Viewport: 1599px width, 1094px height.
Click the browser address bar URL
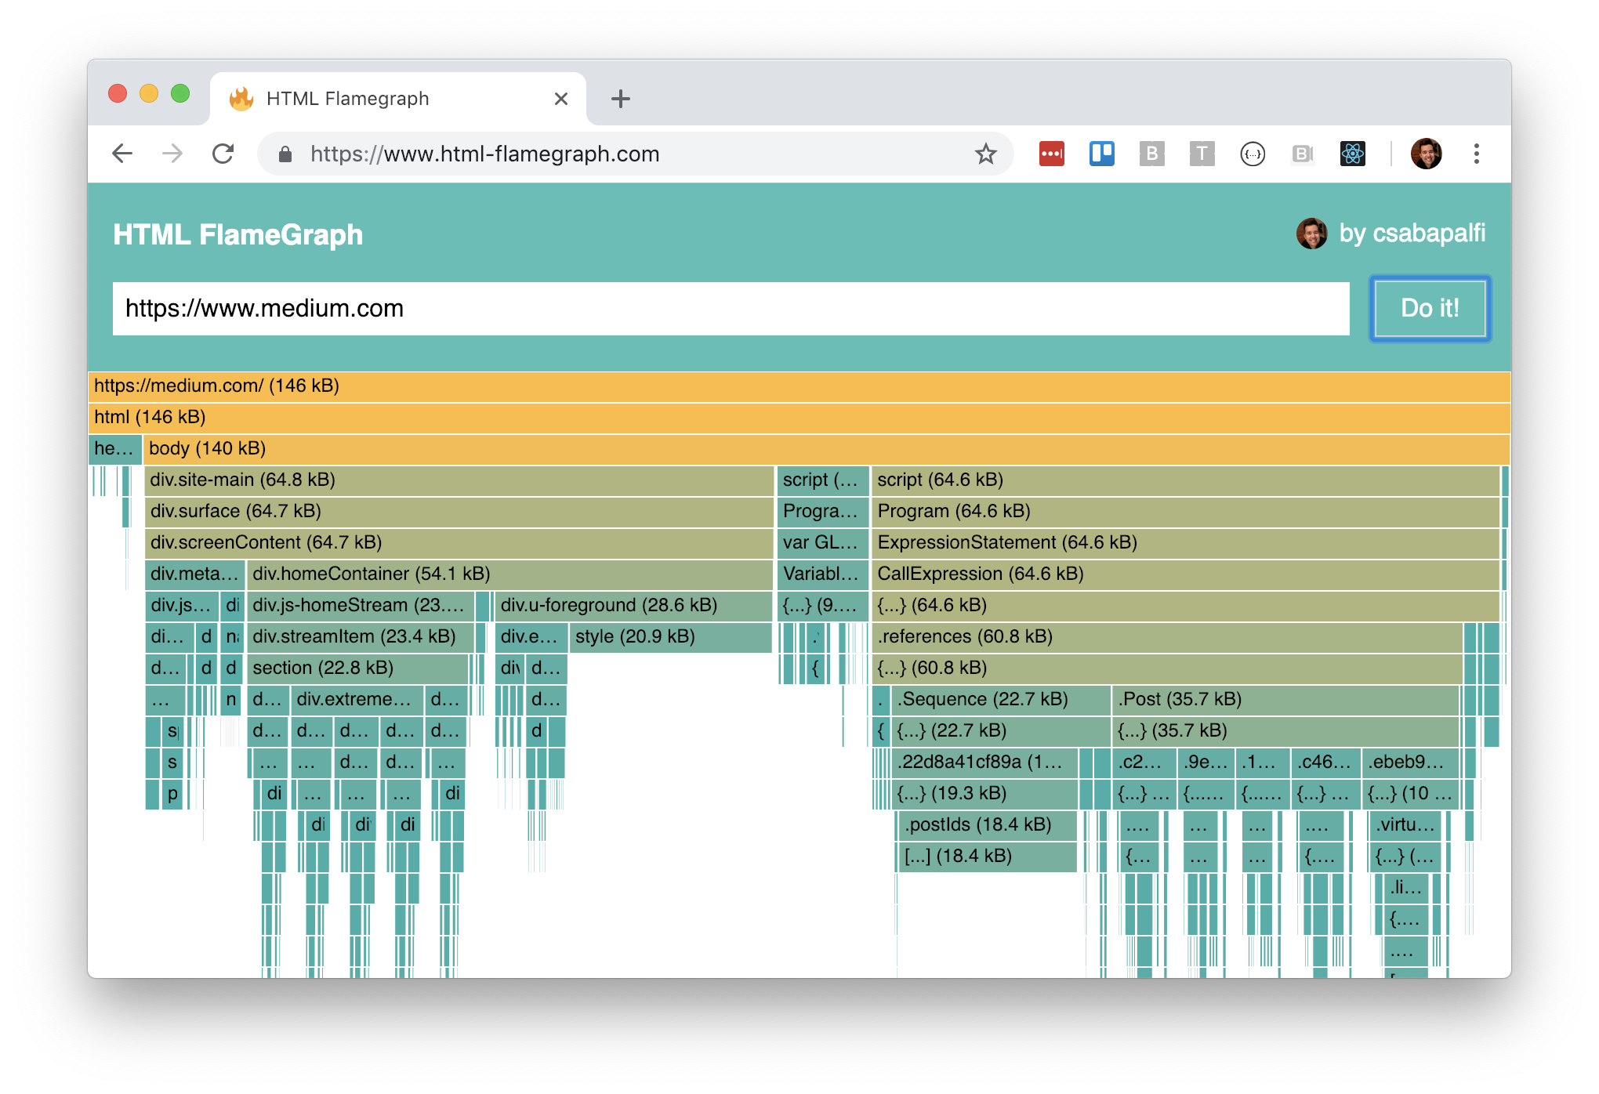(x=484, y=154)
